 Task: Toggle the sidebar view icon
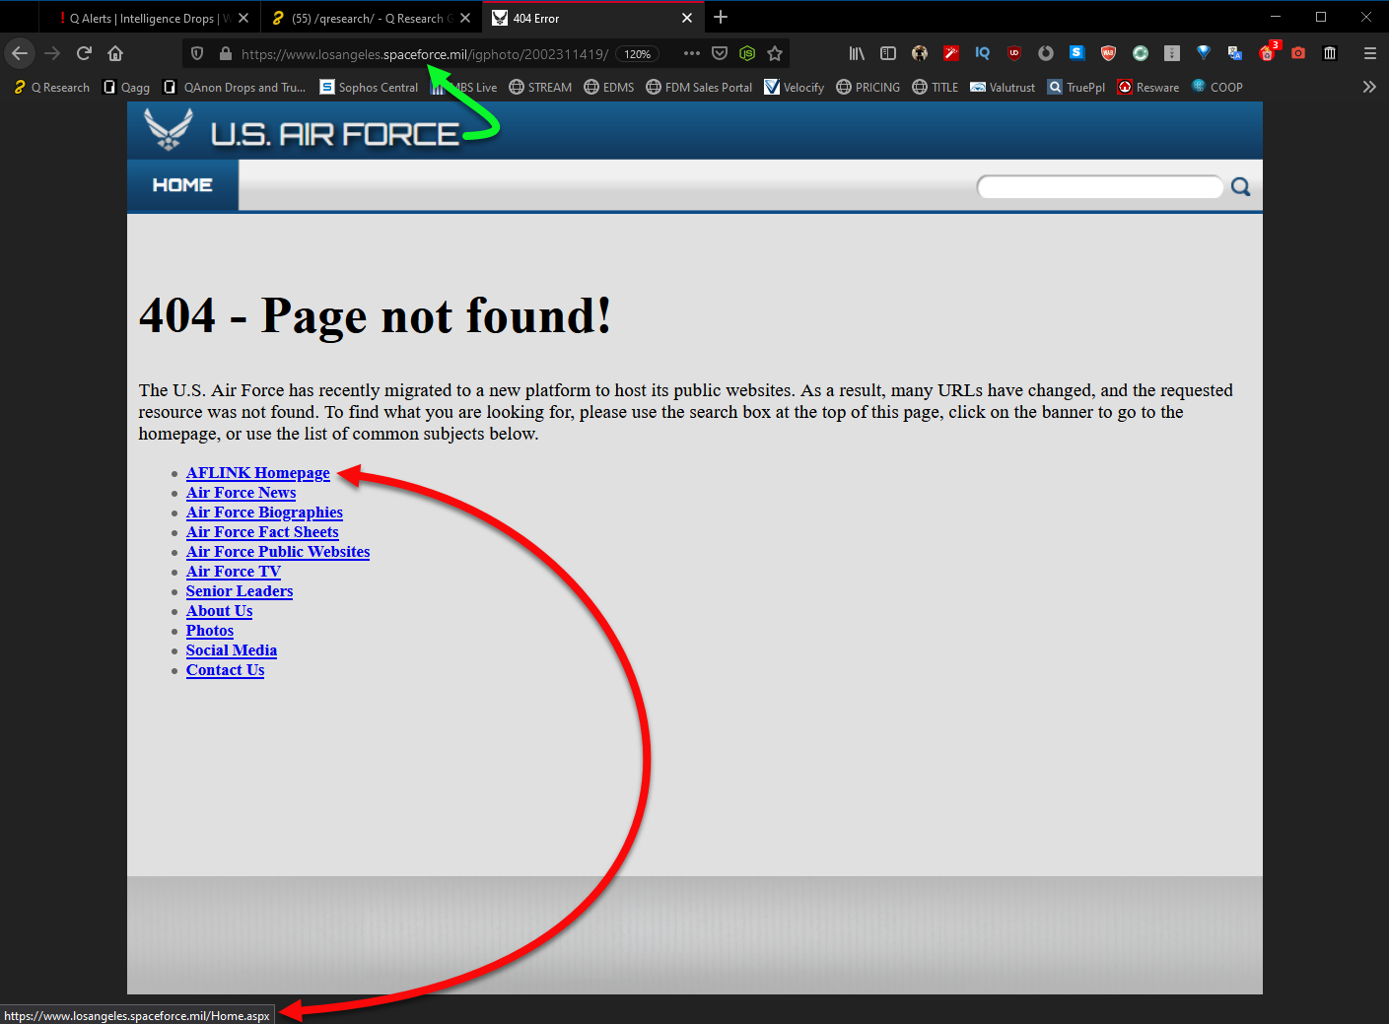click(x=888, y=53)
